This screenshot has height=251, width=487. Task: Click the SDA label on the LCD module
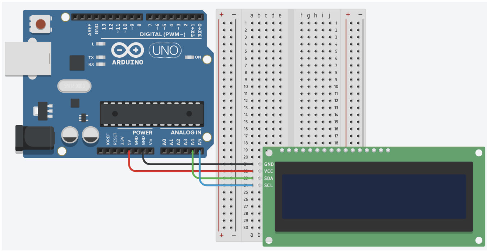268,178
